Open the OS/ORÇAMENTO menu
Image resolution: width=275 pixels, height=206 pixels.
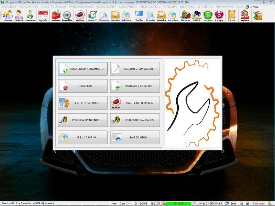(106, 7)
